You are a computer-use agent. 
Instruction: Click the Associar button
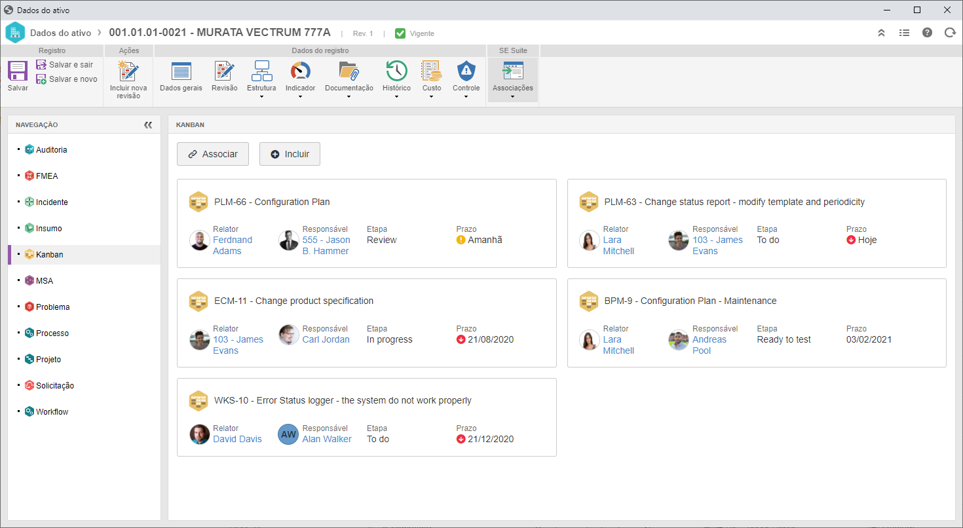[x=213, y=154]
